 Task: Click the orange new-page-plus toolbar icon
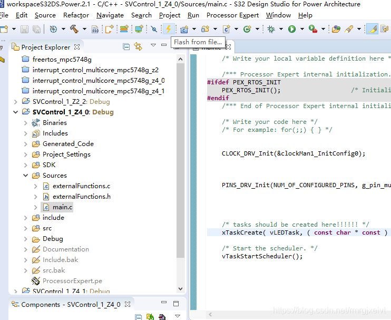[109, 29]
